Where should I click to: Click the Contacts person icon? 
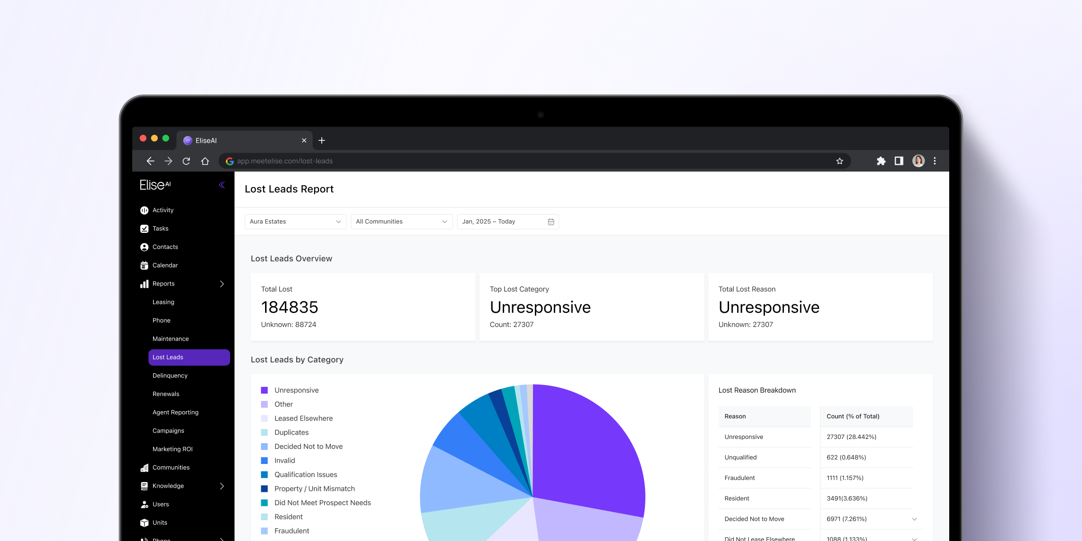(144, 247)
